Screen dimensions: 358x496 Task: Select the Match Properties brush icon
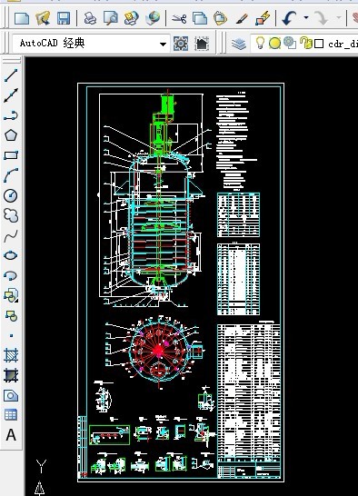[242, 18]
